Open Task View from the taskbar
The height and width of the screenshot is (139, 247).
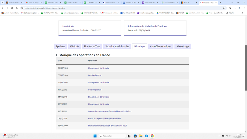tap(129, 136)
